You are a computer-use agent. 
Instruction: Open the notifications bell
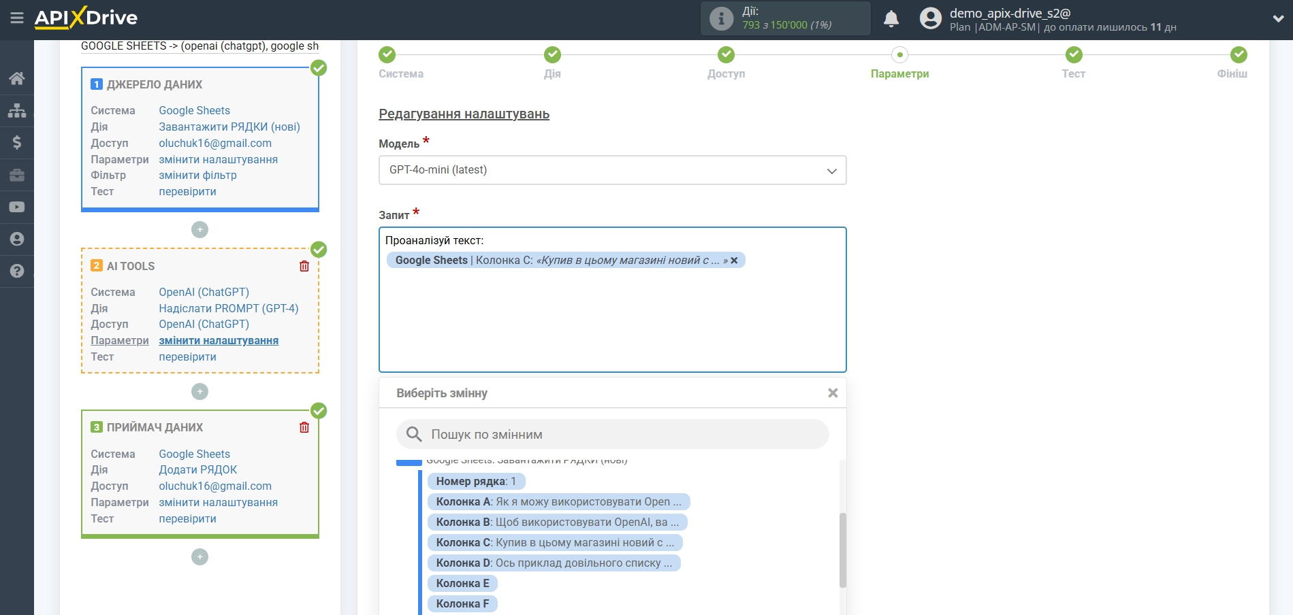coord(891,18)
